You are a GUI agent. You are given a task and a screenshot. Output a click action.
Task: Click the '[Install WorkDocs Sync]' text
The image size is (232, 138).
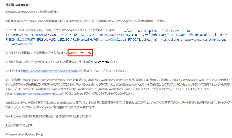point(115,89)
